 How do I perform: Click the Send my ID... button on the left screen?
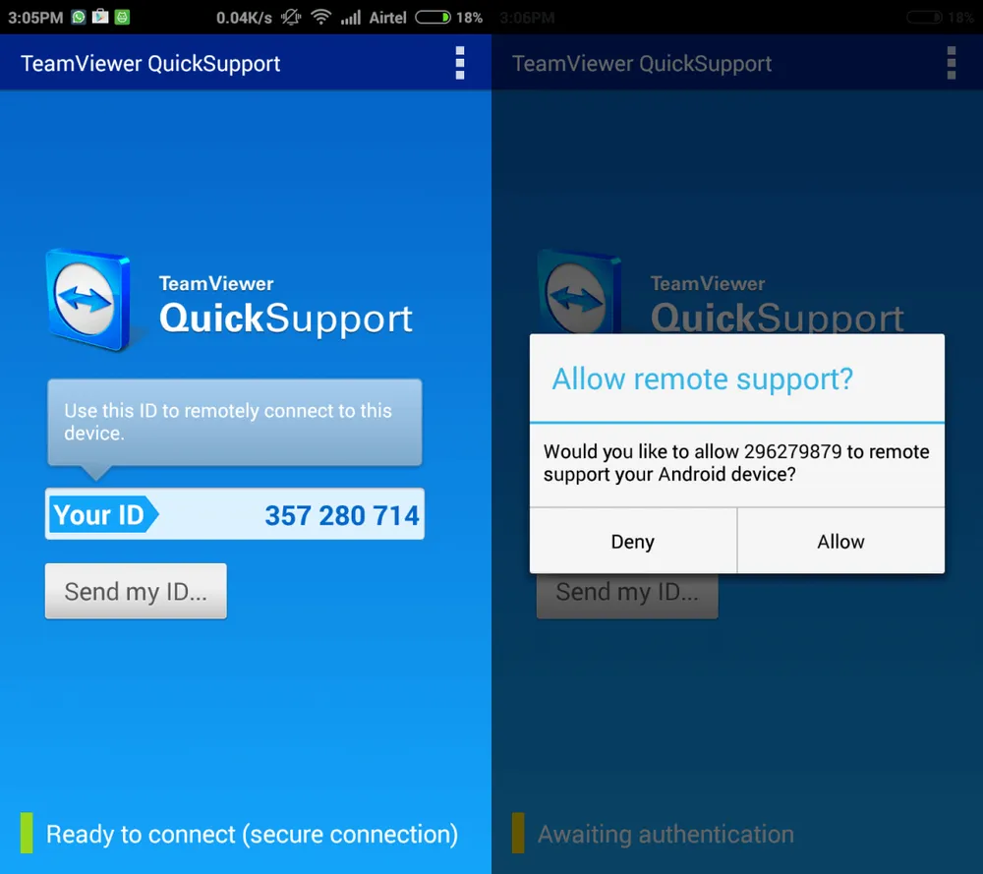[x=136, y=591]
